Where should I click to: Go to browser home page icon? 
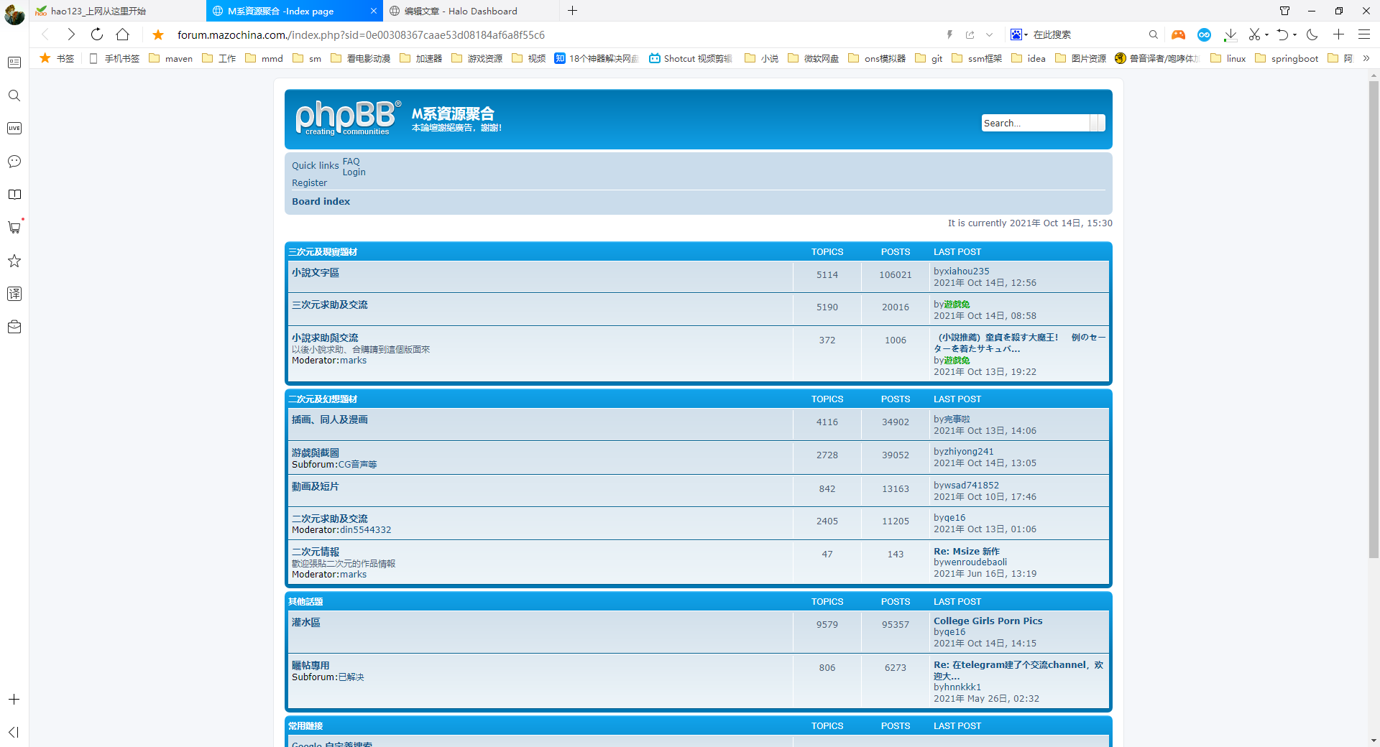[123, 34]
